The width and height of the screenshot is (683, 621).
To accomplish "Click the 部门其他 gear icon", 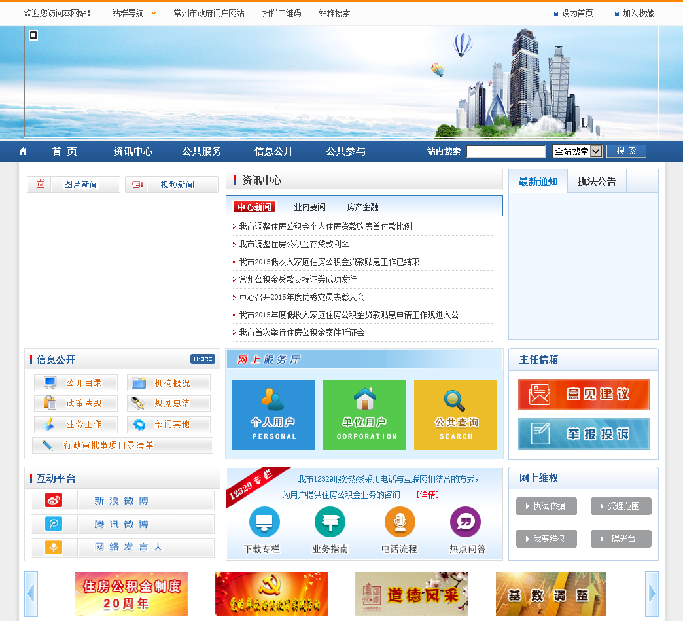I will point(139,424).
